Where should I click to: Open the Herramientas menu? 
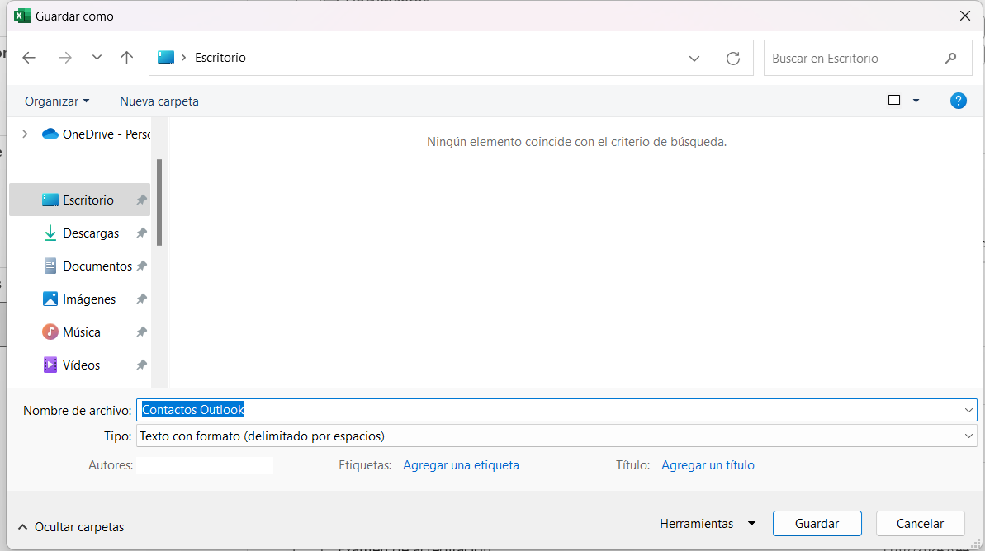(x=707, y=524)
